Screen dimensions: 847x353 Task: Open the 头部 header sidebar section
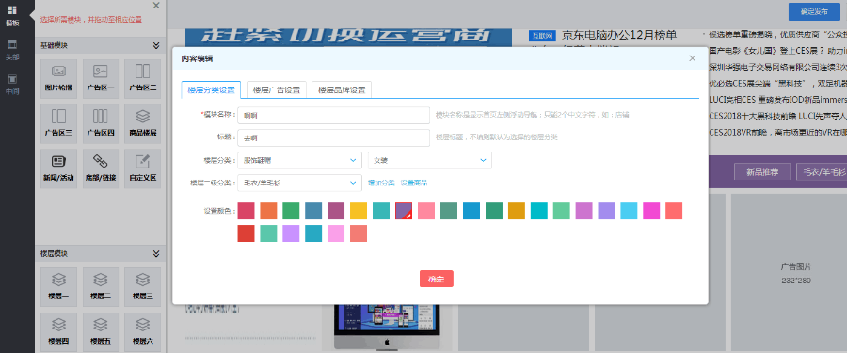tap(12, 50)
